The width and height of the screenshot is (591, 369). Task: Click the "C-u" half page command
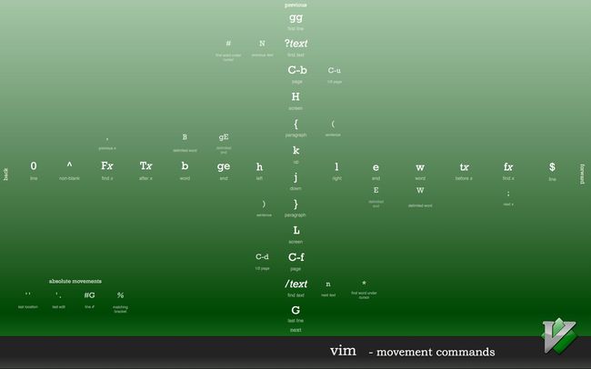[x=335, y=71]
